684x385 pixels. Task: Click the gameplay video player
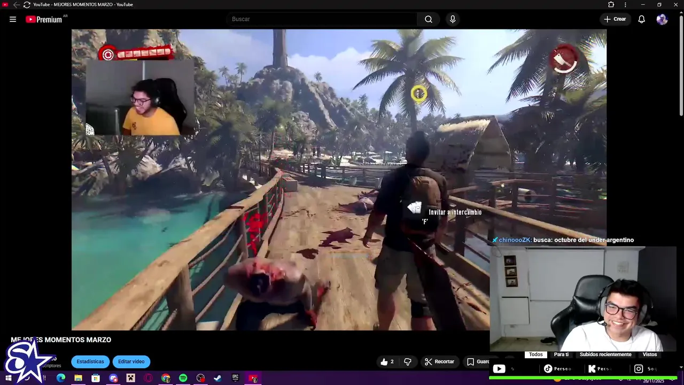point(339,180)
